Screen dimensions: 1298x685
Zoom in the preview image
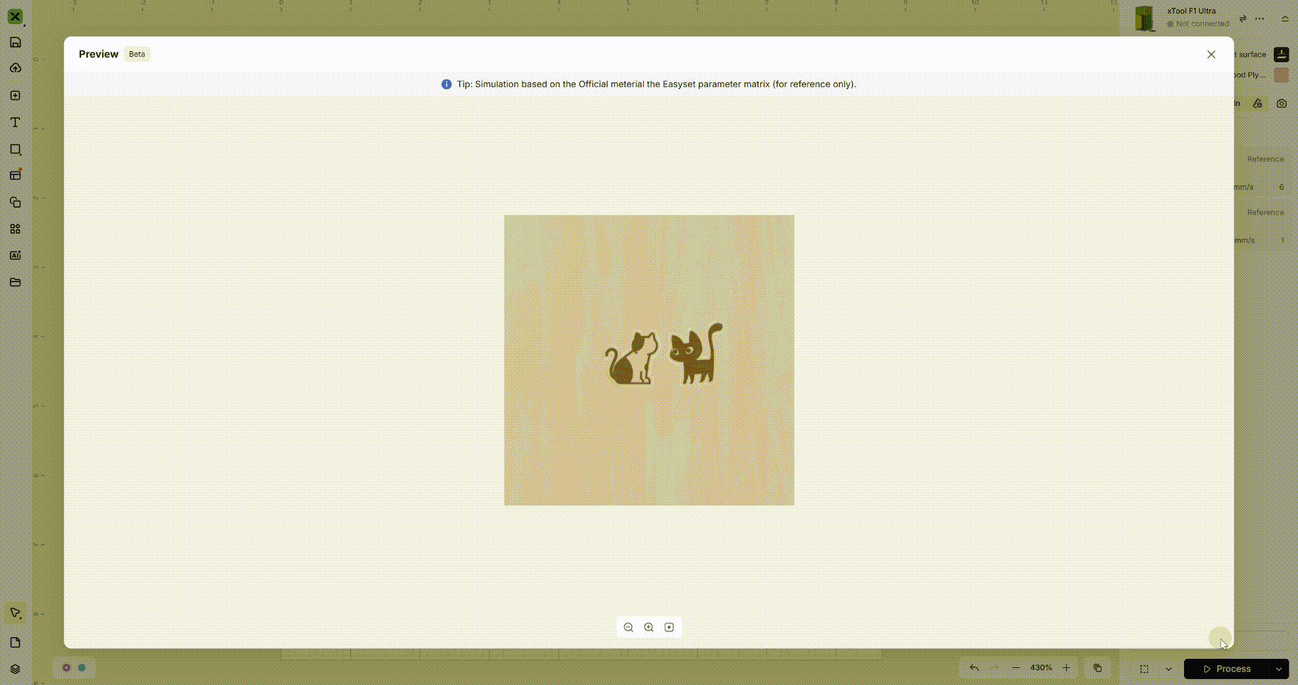click(648, 627)
